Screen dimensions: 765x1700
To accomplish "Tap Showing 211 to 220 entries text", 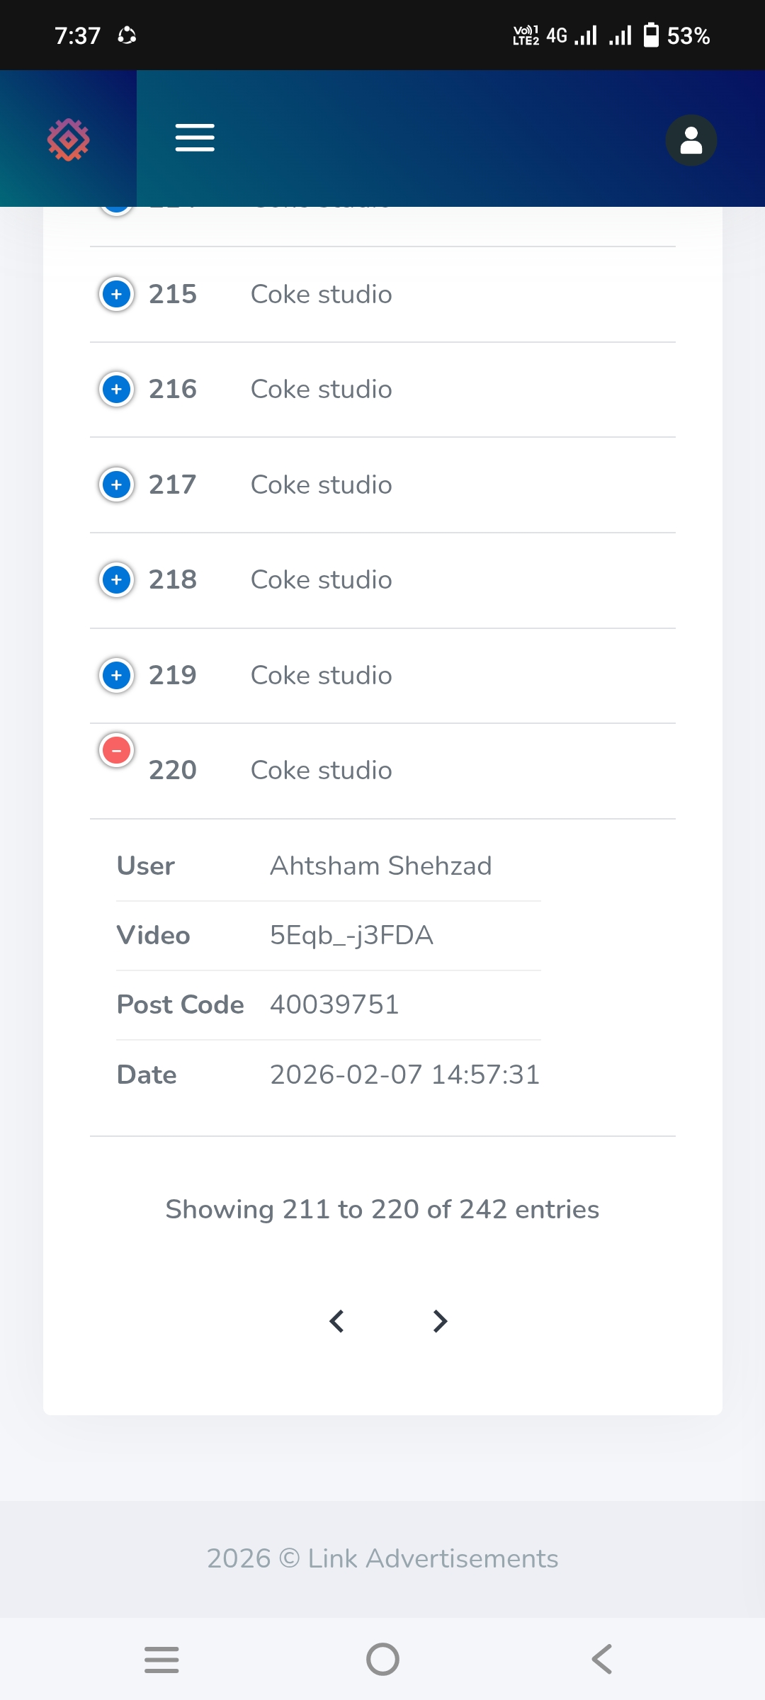I will 382,1209.
